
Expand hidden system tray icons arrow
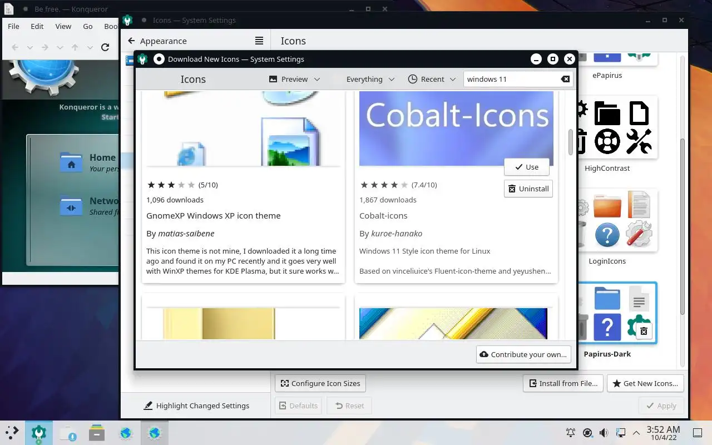(x=636, y=433)
